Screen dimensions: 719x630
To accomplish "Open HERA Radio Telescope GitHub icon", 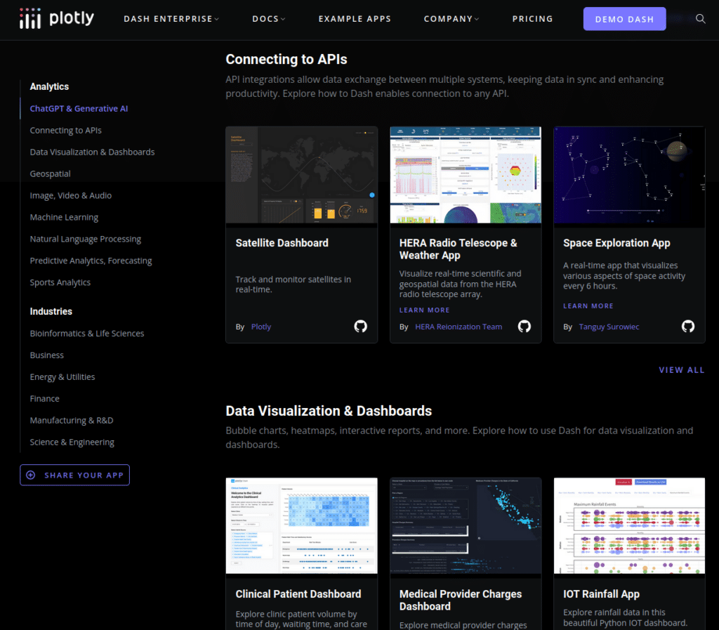I will 524,326.
